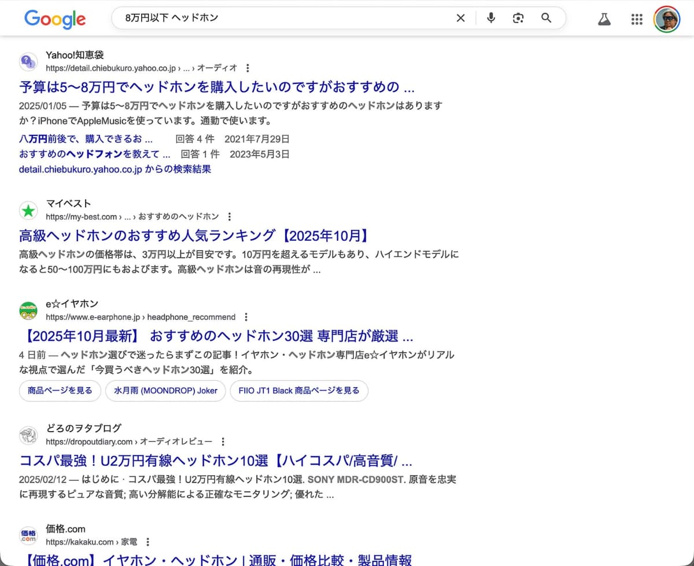Image resolution: width=694 pixels, height=566 pixels.
Task: Open your Google account profile picture
Action: tap(666, 19)
